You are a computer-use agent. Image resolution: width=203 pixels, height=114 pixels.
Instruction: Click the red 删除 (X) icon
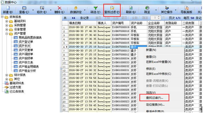(x=60, y=8)
